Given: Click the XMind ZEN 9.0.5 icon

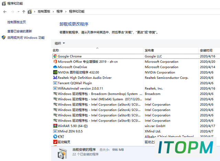Looking at the screenshot, I should pyautogui.click(x=55, y=131).
